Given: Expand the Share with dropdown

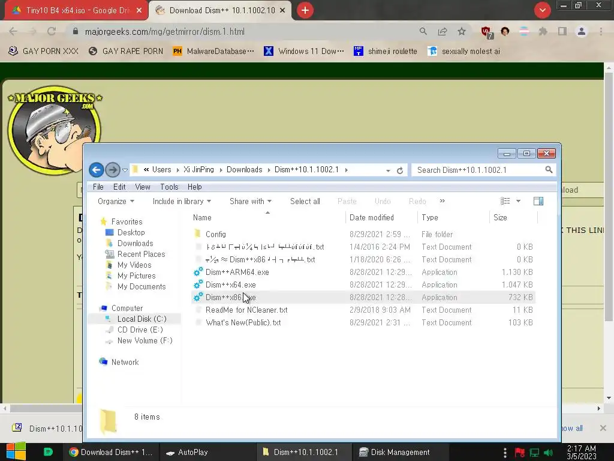Looking at the screenshot, I should [x=251, y=201].
